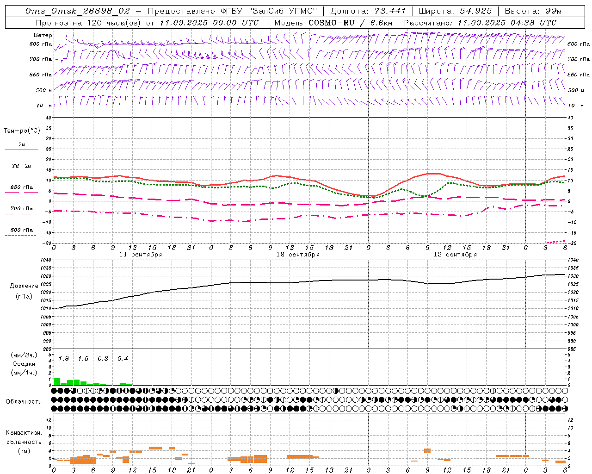Viewport: 592px width, 474px height.
Task: Click the "11 сентября" date label
Action: (x=141, y=255)
